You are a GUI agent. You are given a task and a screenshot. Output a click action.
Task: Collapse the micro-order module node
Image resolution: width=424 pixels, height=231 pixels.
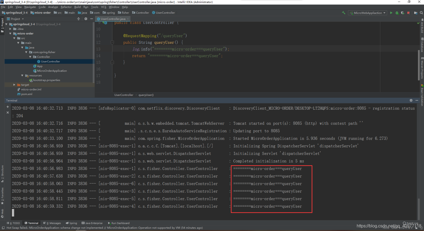point(10,33)
